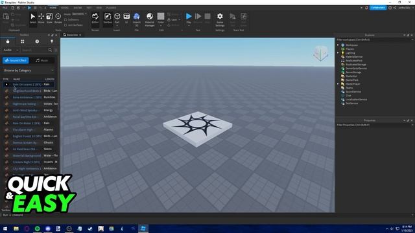Select the Sound Effect filter toggle

(x=16, y=60)
